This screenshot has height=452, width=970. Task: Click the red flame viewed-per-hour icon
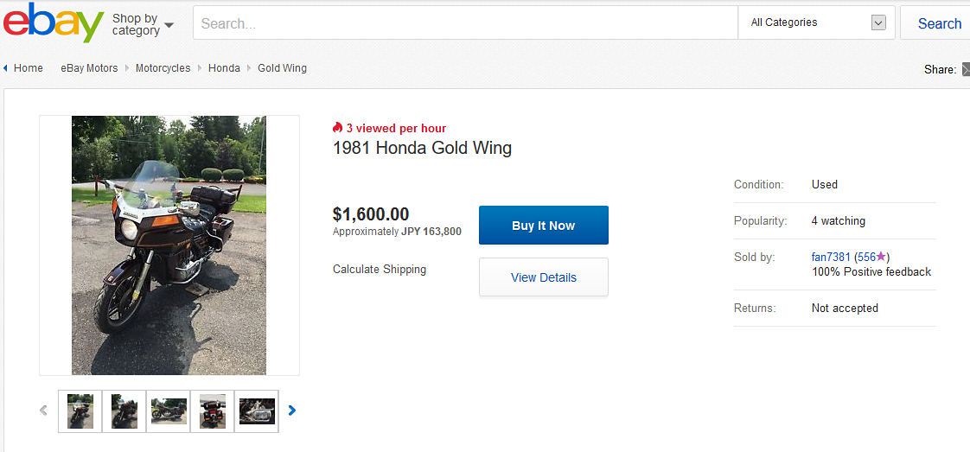[x=337, y=128]
